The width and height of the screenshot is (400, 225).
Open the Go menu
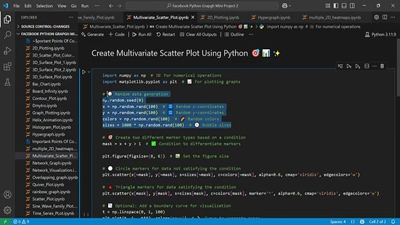pyautogui.click(x=74, y=6)
